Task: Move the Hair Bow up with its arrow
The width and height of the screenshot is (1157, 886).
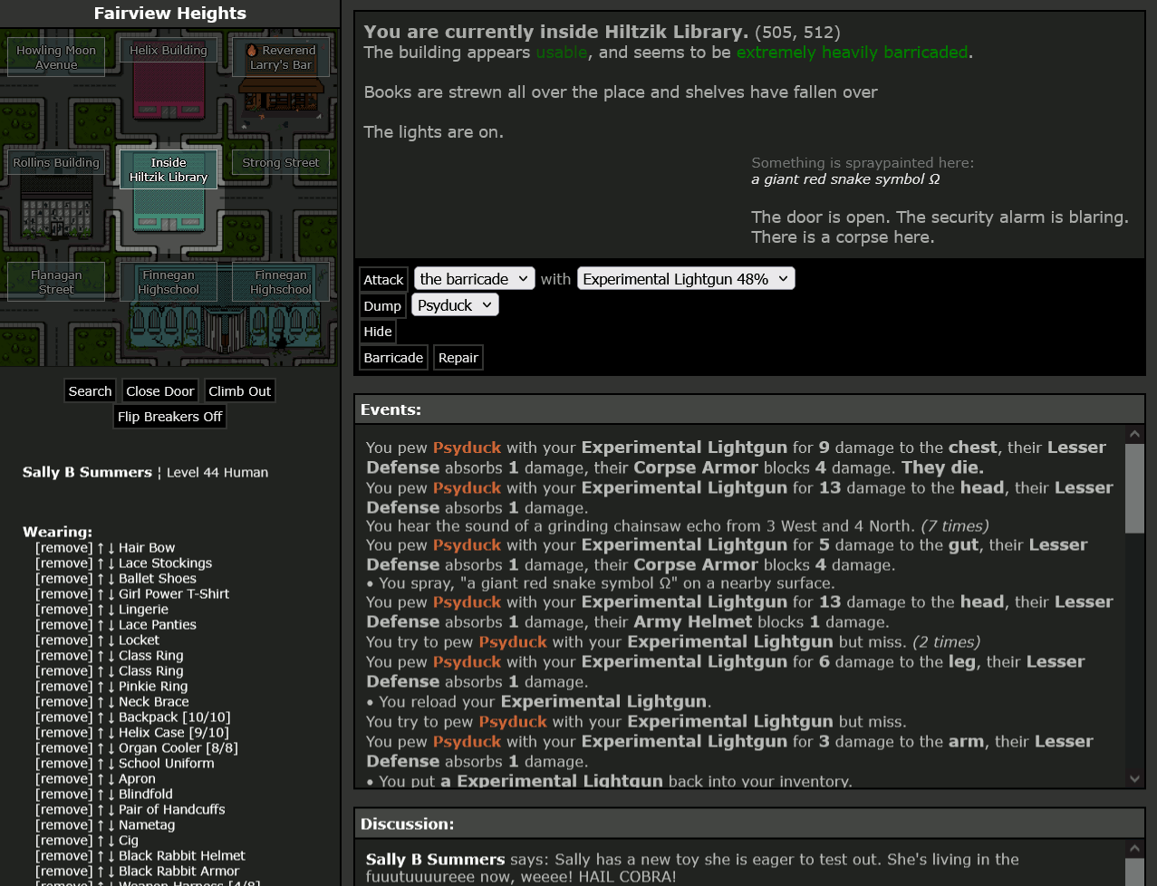Action: point(101,548)
